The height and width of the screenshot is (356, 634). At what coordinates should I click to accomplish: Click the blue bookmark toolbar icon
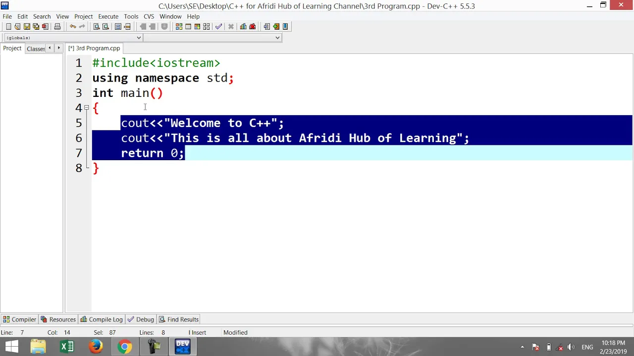(285, 27)
